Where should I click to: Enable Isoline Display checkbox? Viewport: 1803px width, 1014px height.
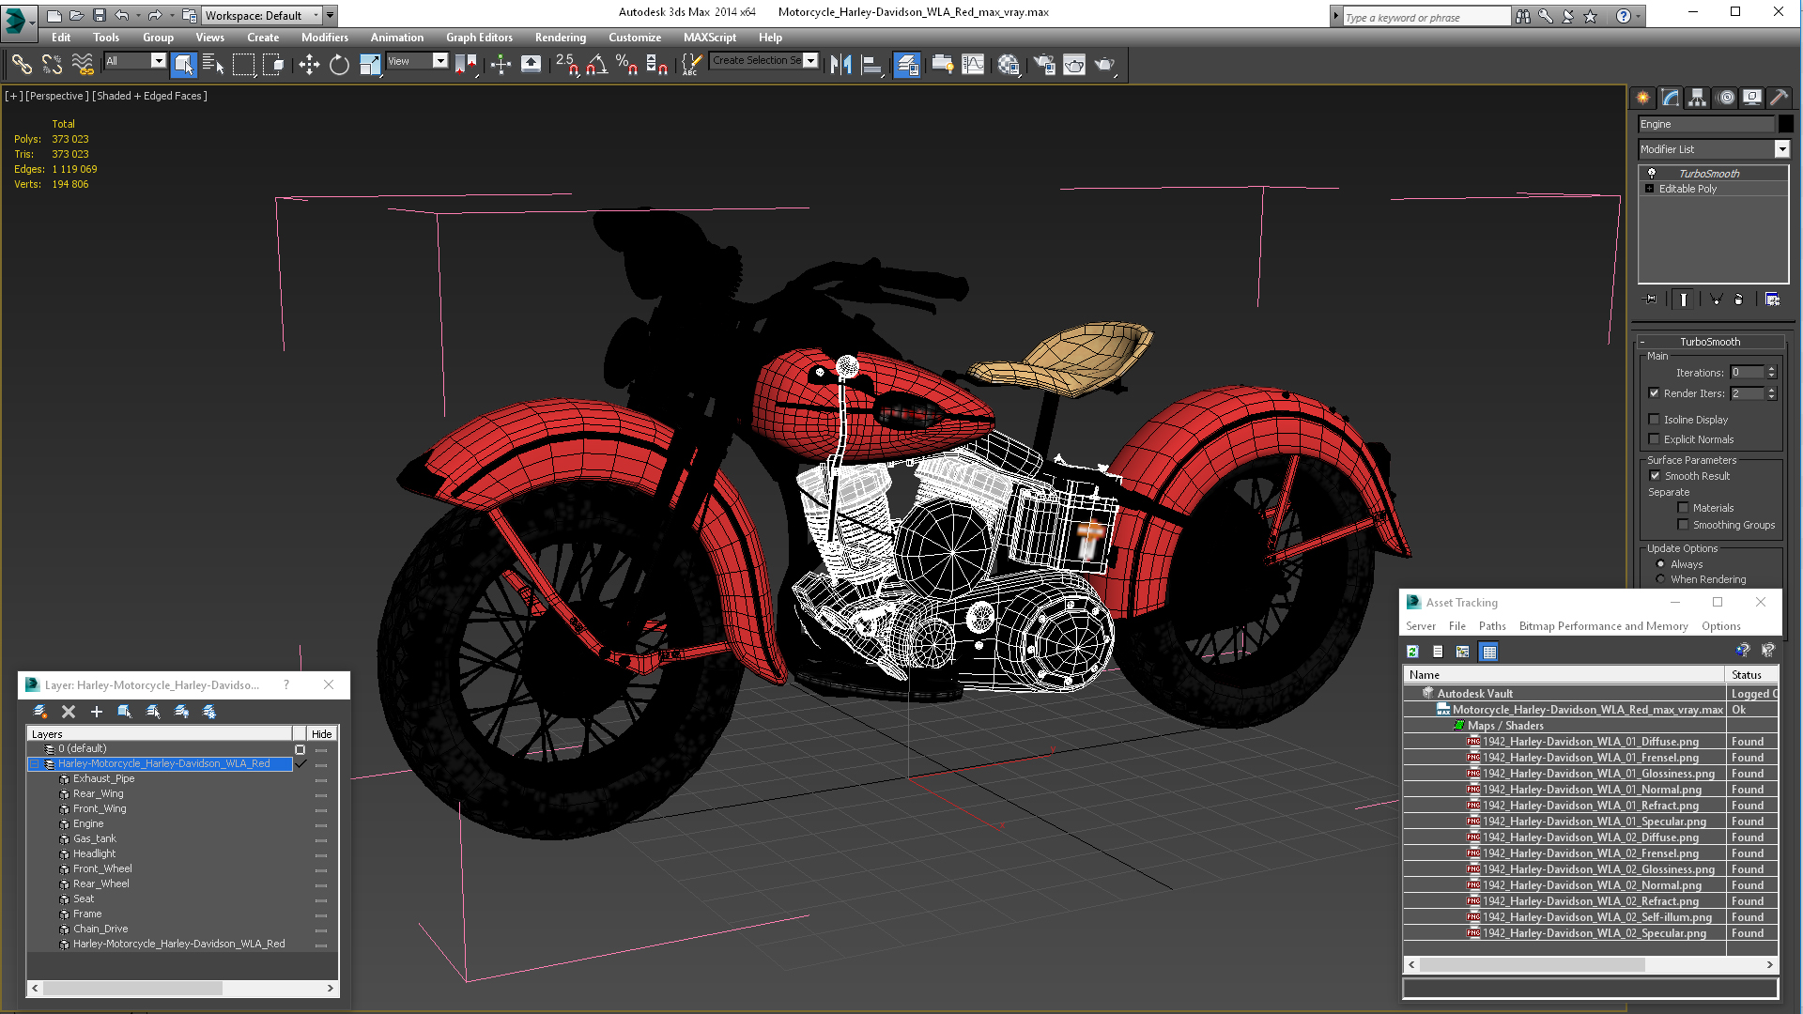(x=1654, y=420)
